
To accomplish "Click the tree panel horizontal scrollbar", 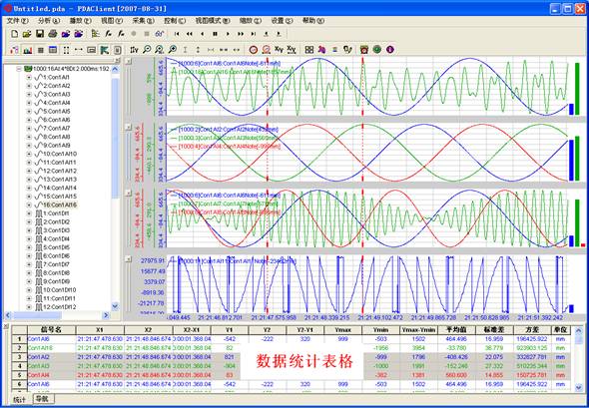I will tap(58, 315).
